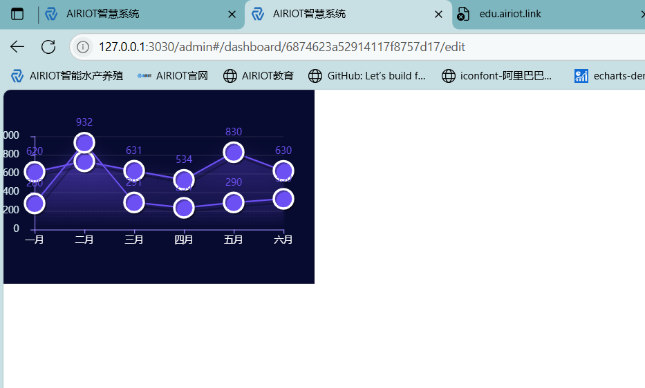
Task: Close the inactive first AIRIOT智慧系统 tab
Action: 232,14
